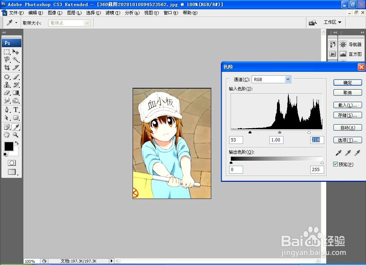Select the Gradient tool
This screenshot has width=366, height=265.
point(16,92)
